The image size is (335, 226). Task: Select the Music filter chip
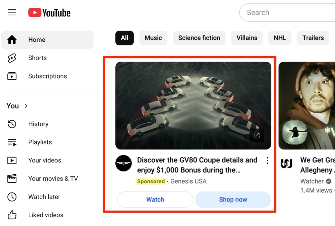(x=153, y=38)
